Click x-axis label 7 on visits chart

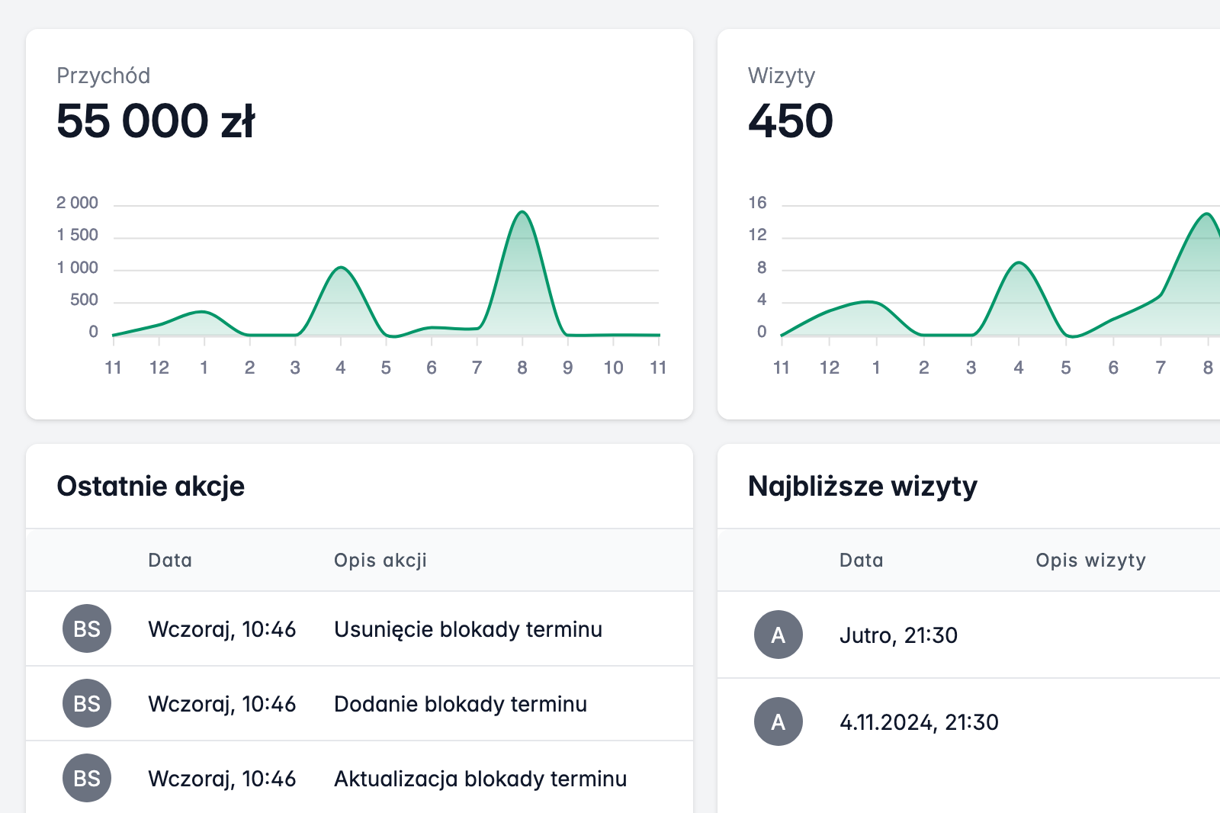(x=1161, y=368)
